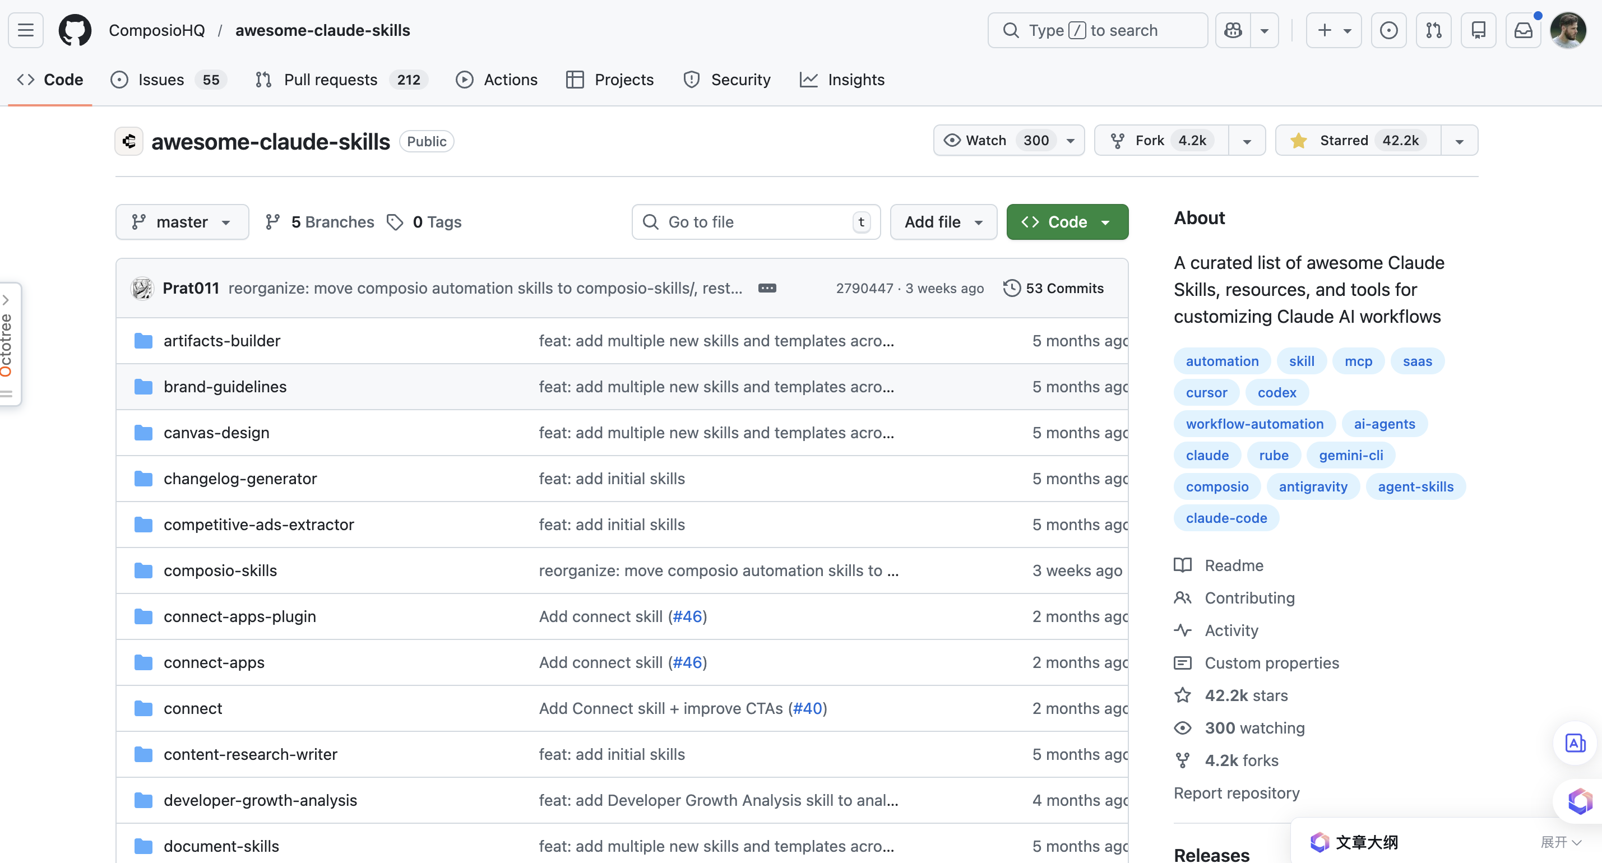Open the Add file dropdown
The height and width of the screenshot is (863, 1602).
click(x=943, y=222)
